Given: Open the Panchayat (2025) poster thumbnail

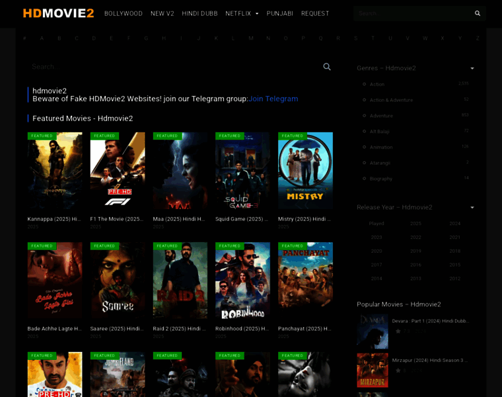Looking at the screenshot, I should coord(305,281).
